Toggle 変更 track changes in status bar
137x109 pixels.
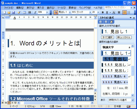[x=93, y=106]
